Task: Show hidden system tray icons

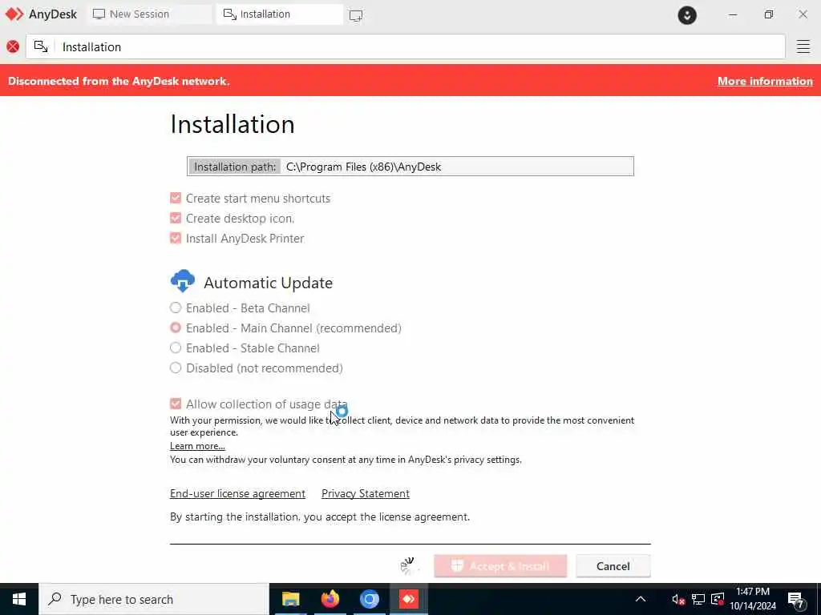Action: pos(641,599)
